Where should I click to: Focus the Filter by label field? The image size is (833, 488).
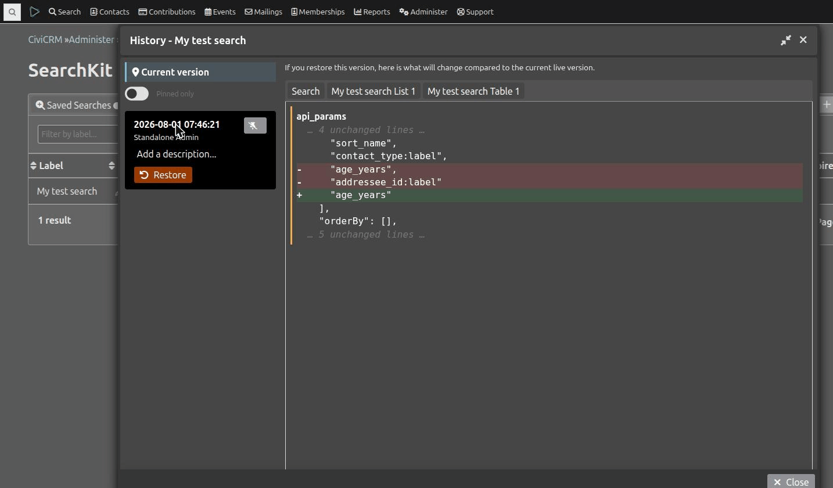click(78, 134)
